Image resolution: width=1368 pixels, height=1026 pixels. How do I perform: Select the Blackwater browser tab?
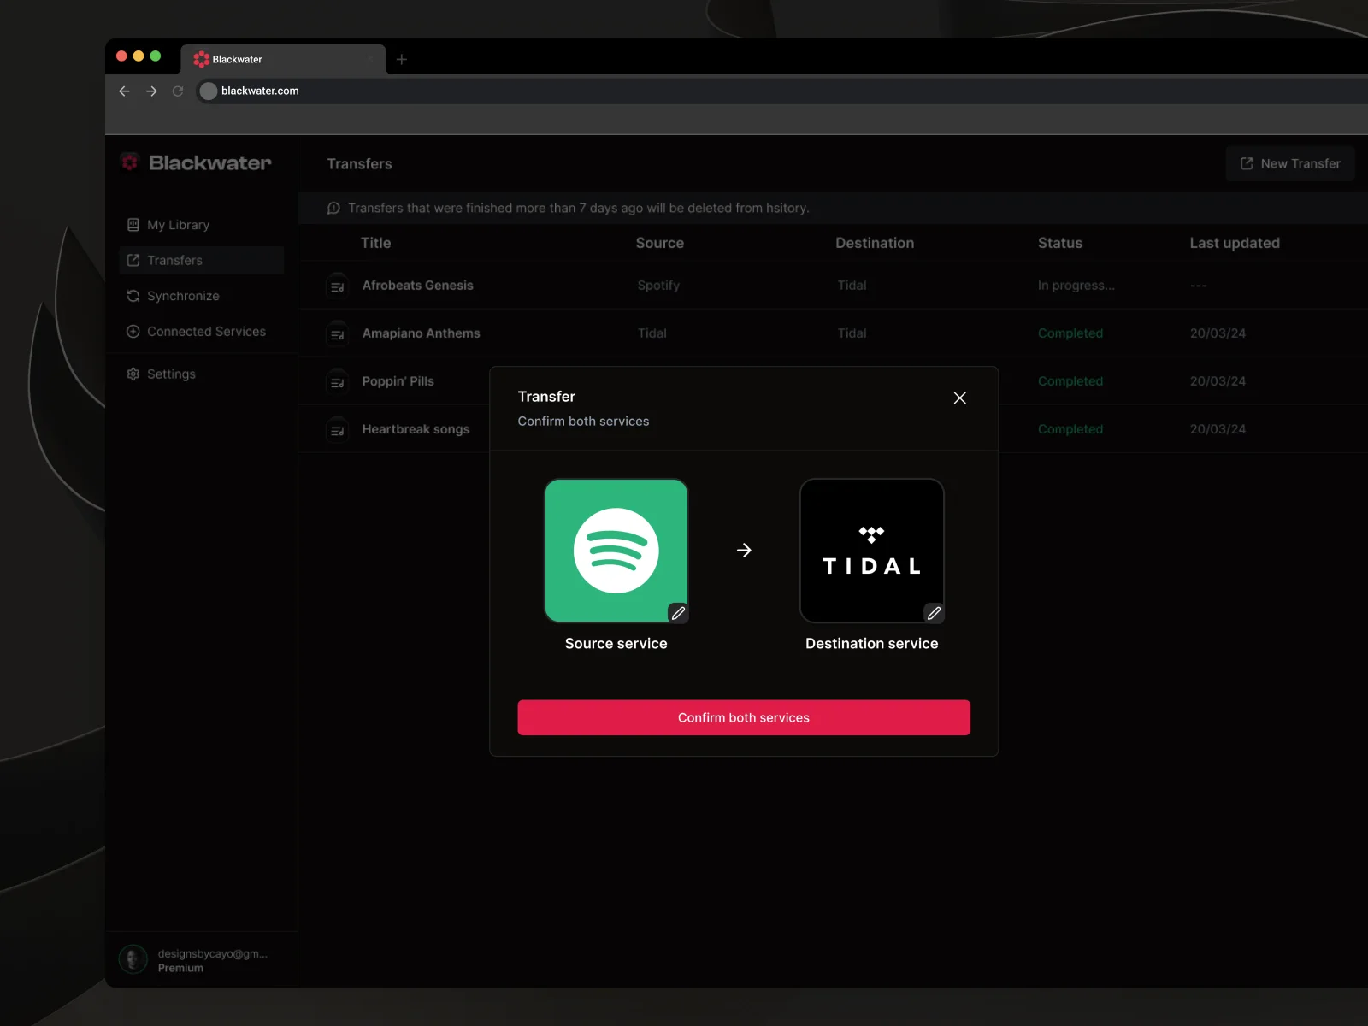(x=283, y=59)
